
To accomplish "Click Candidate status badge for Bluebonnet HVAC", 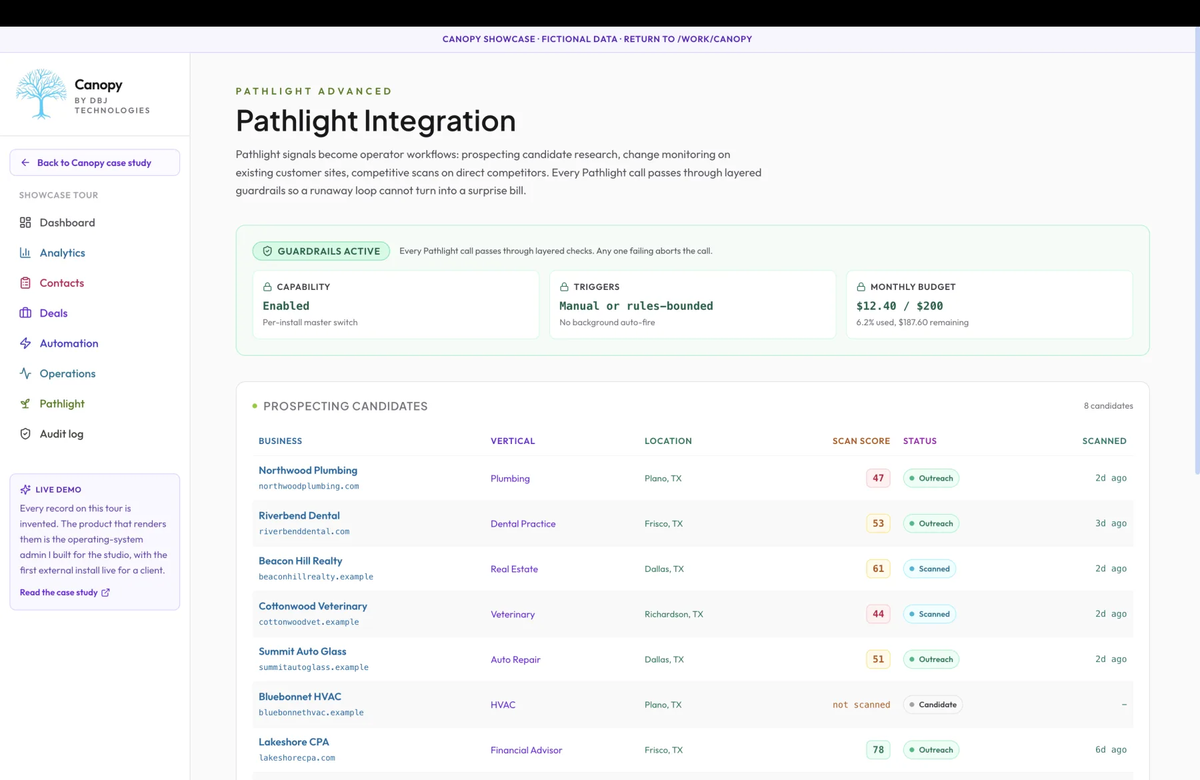I will click(x=933, y=705).
